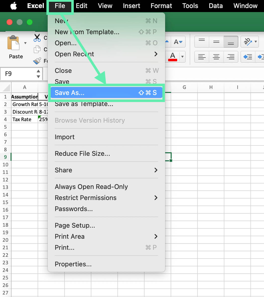The image size is (264, 297).
Task: Step the Name Box selector up
Action: tap(38, 71)
